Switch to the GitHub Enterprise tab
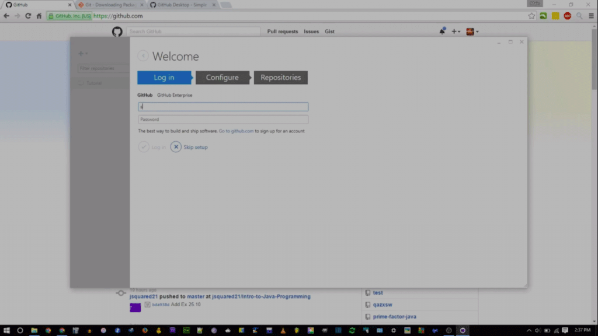The image size is (598, 336). [x=173, y=94]
